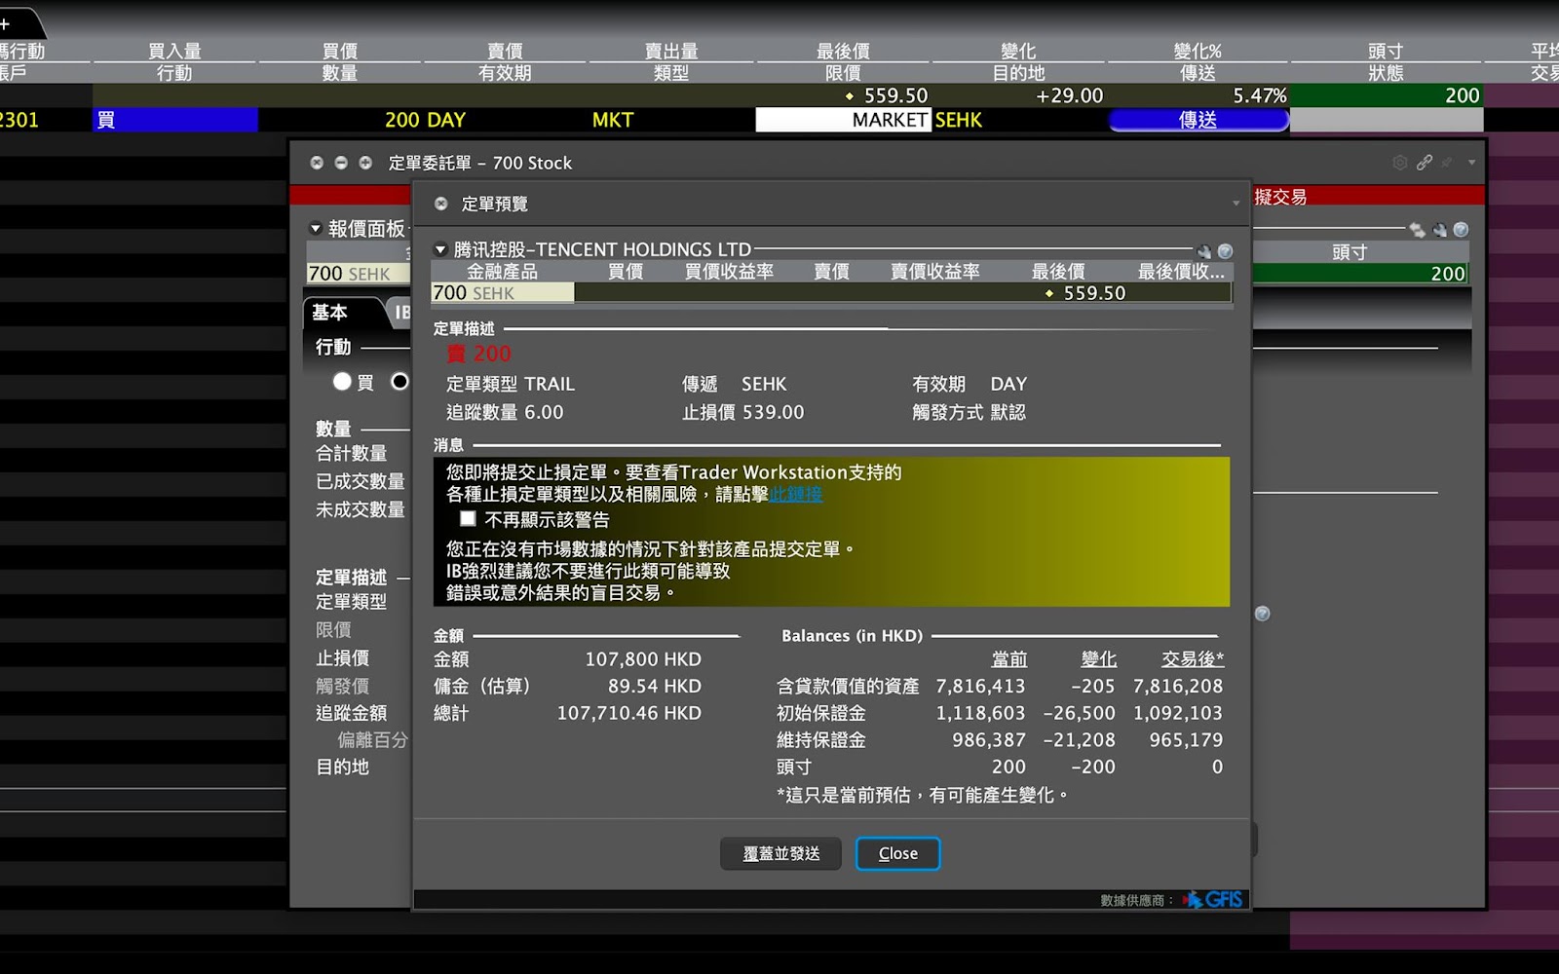Click the 買入量 column header in main window

click(174, 51)
